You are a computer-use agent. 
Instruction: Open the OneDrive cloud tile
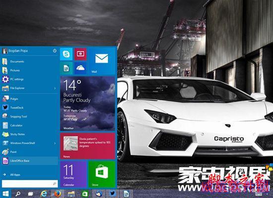80,68
